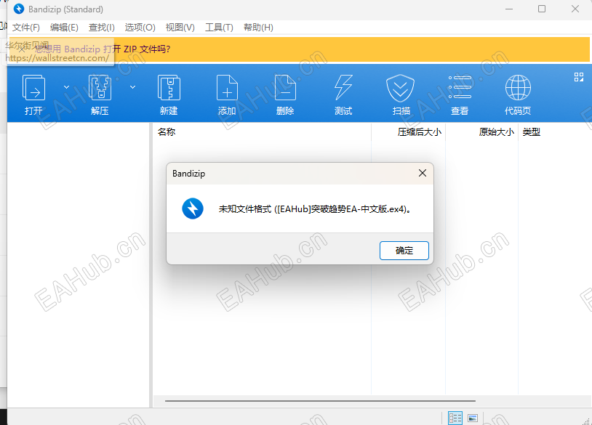592x425 pixels.
Task: Sort by the 名称 column header
Action: tap(167, 132)
